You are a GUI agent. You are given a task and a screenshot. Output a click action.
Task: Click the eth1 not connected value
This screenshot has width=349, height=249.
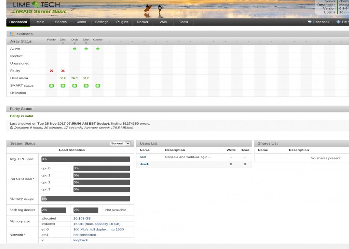[x=85, y=235]
